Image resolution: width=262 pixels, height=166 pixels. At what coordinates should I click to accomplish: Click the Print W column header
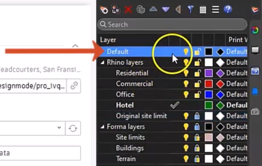click(x=238, y=40)
